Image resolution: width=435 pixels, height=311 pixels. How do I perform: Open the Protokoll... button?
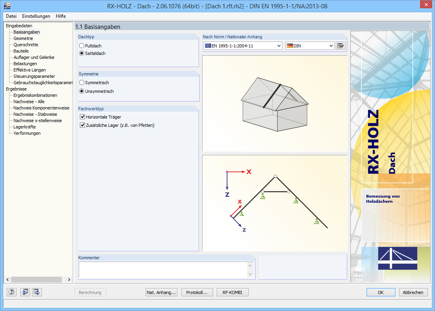pos(197,292)
